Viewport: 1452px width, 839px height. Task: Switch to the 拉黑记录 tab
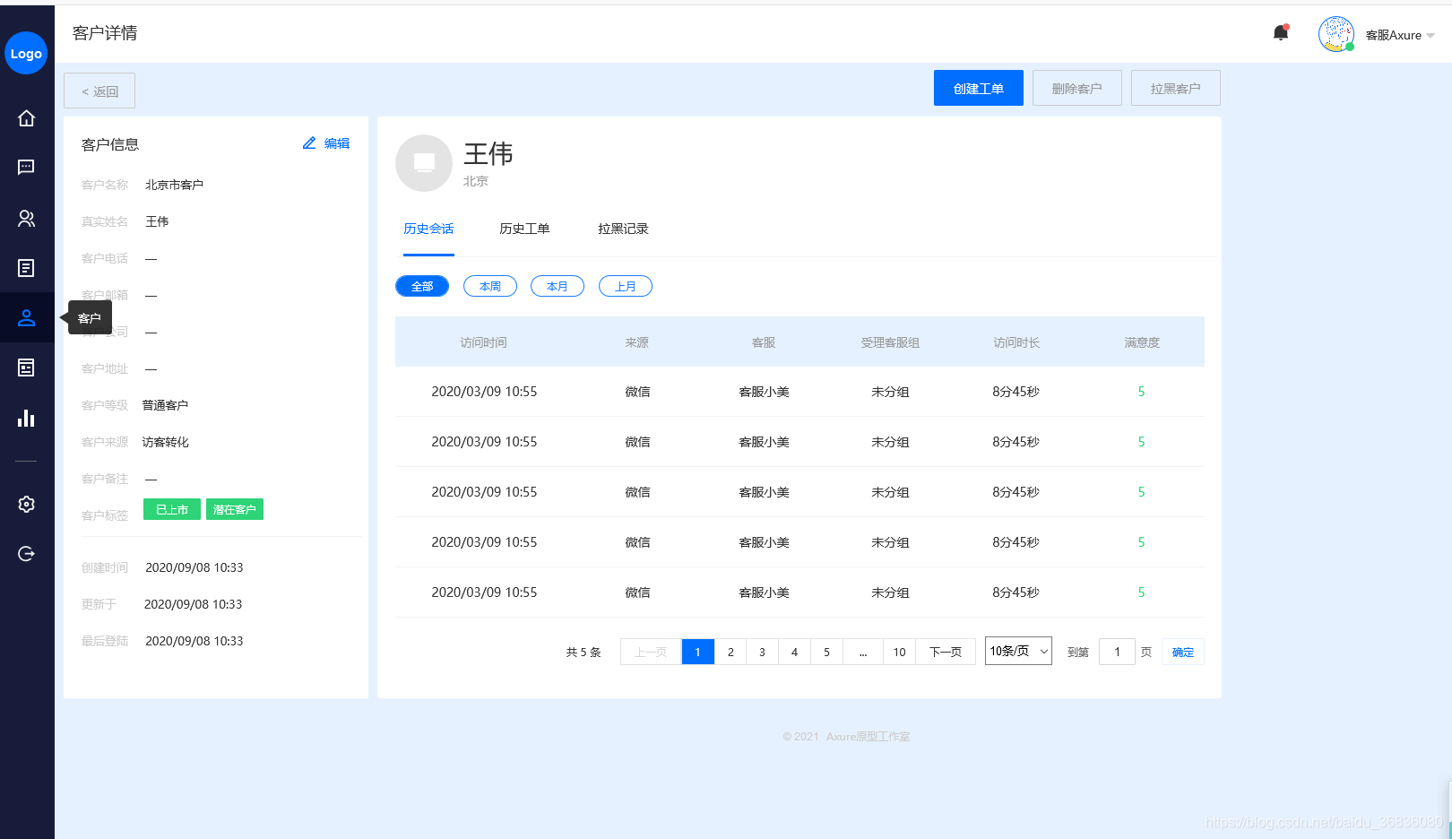coord(623,229)
